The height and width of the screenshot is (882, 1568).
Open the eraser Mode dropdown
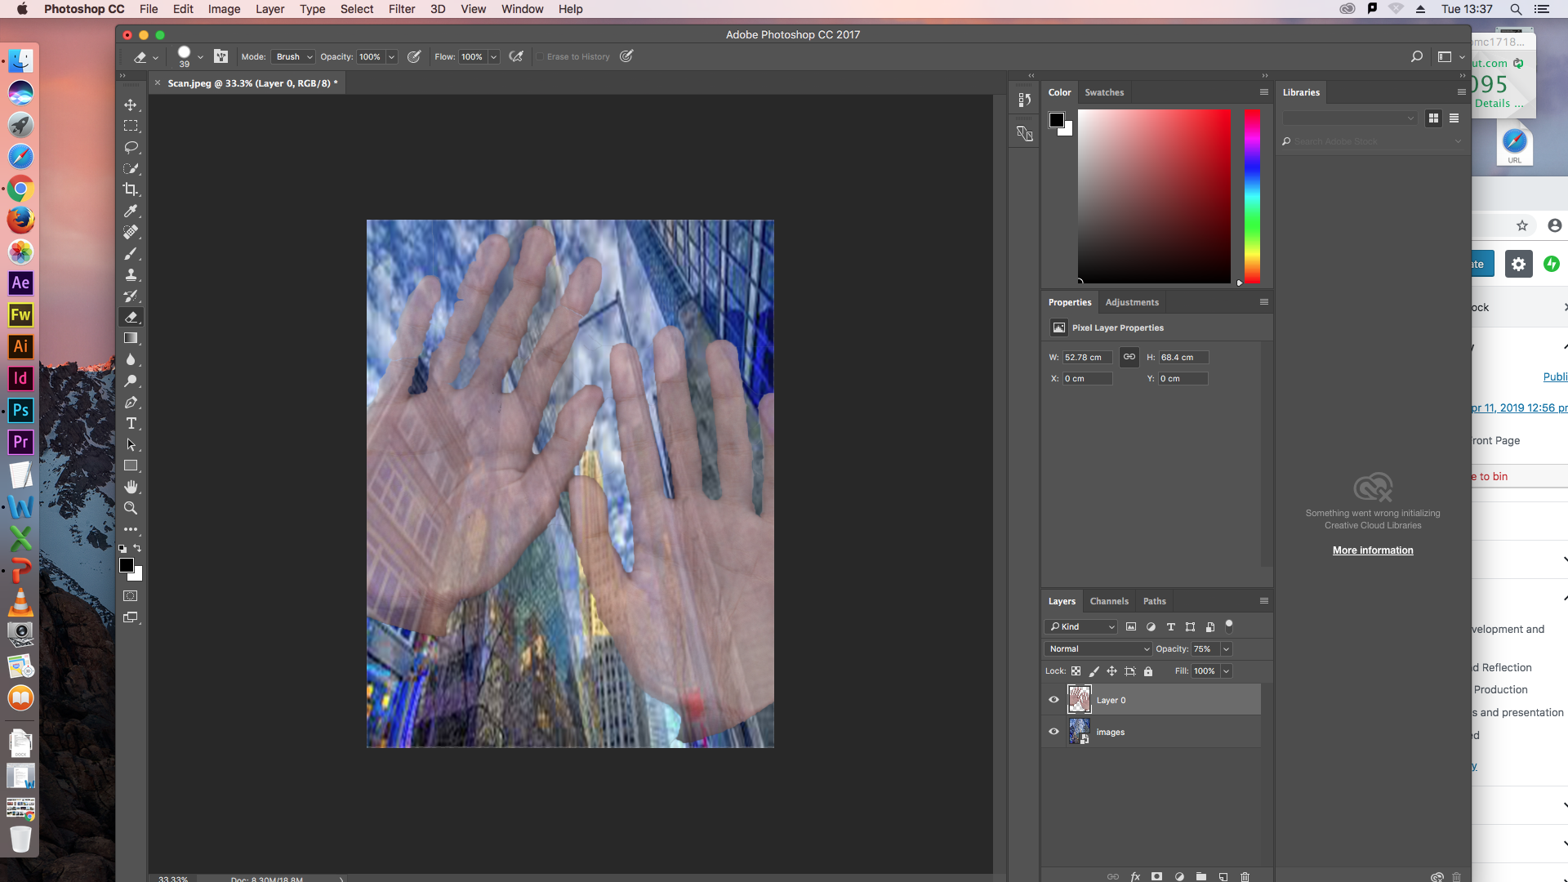293,57
